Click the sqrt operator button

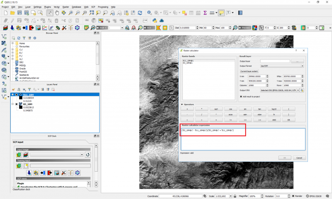[216, 108]
